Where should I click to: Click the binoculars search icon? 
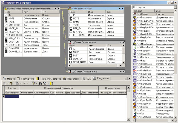[x=39, y=83]
